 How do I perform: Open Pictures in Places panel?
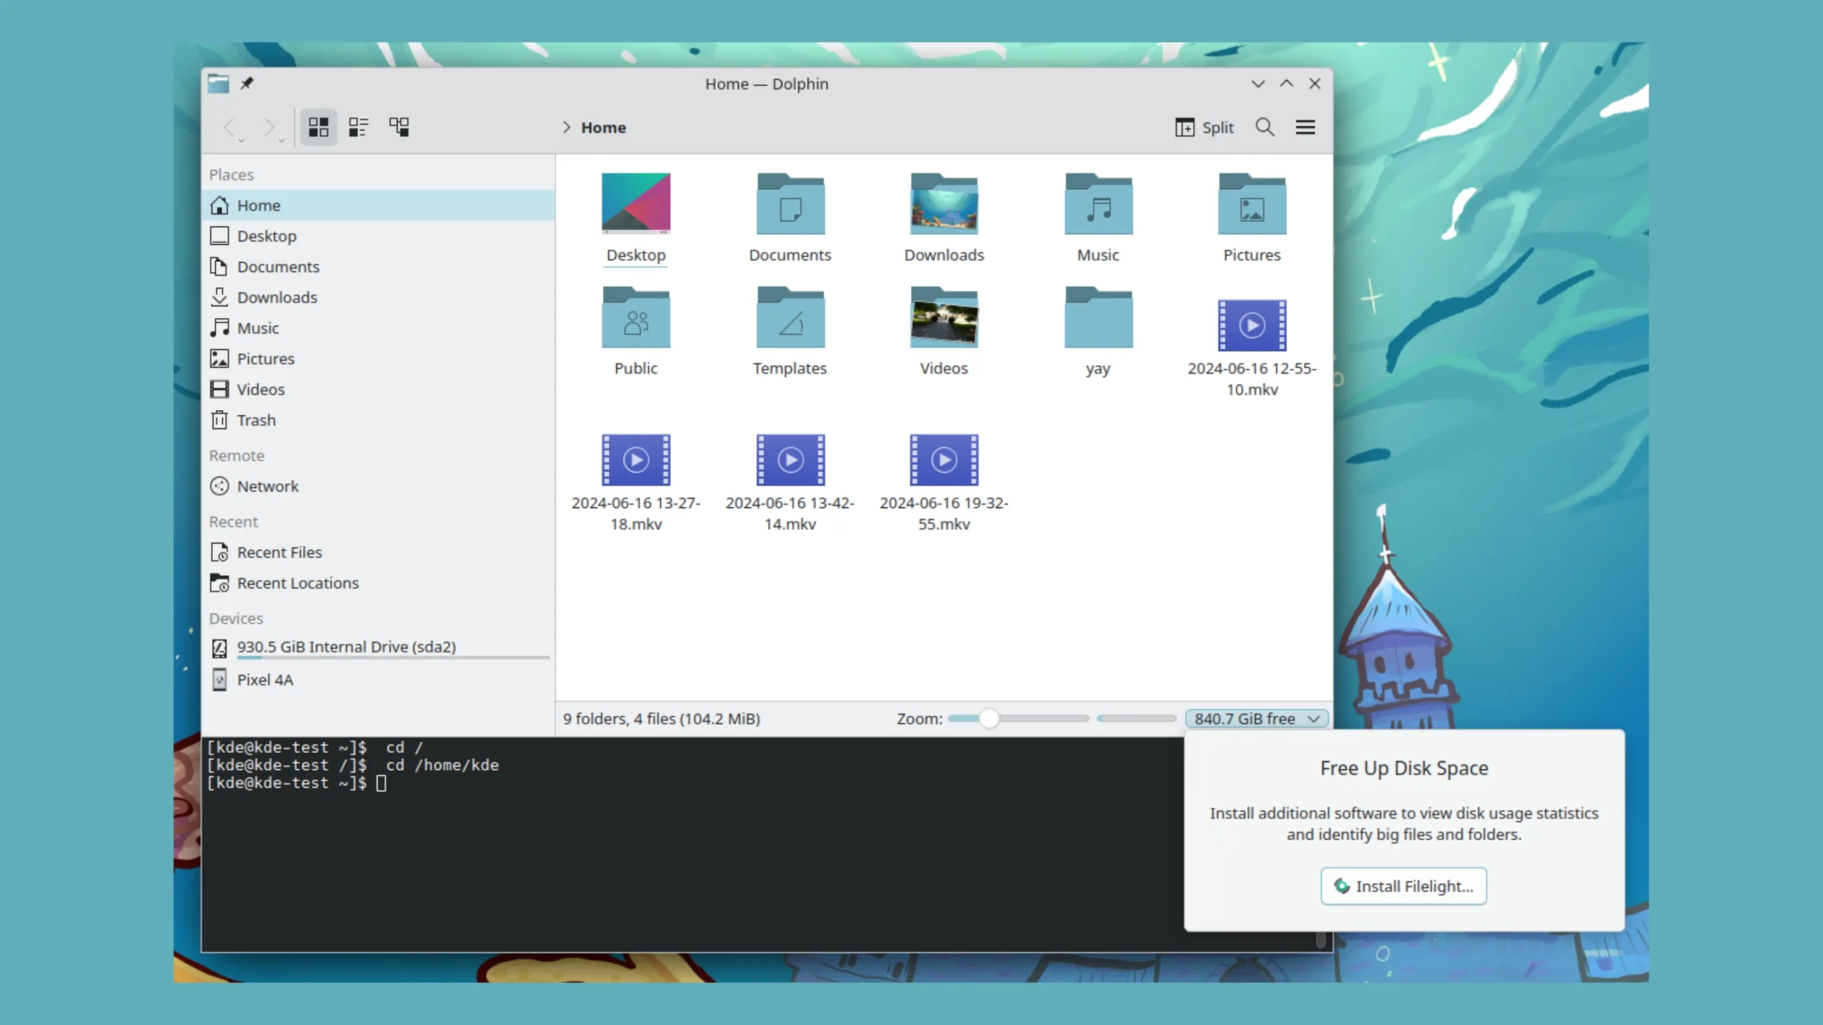click(378, 358)
